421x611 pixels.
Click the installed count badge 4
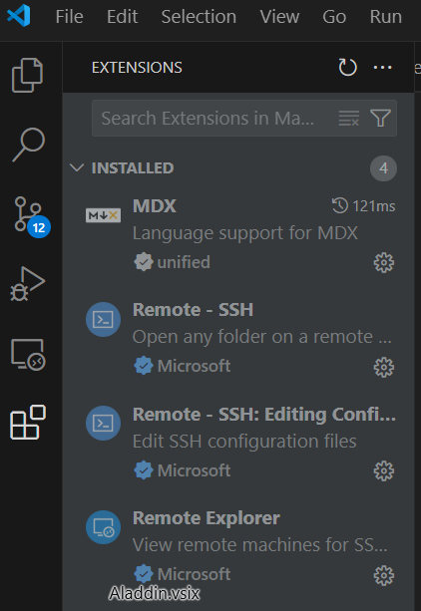383,168
